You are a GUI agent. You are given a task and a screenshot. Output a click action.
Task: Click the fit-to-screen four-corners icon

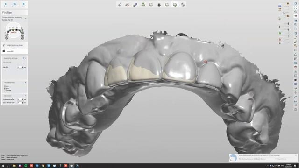[x=296, y=7]
